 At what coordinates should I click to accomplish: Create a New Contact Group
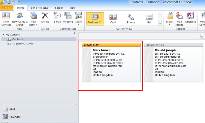(x=20, y=19)
